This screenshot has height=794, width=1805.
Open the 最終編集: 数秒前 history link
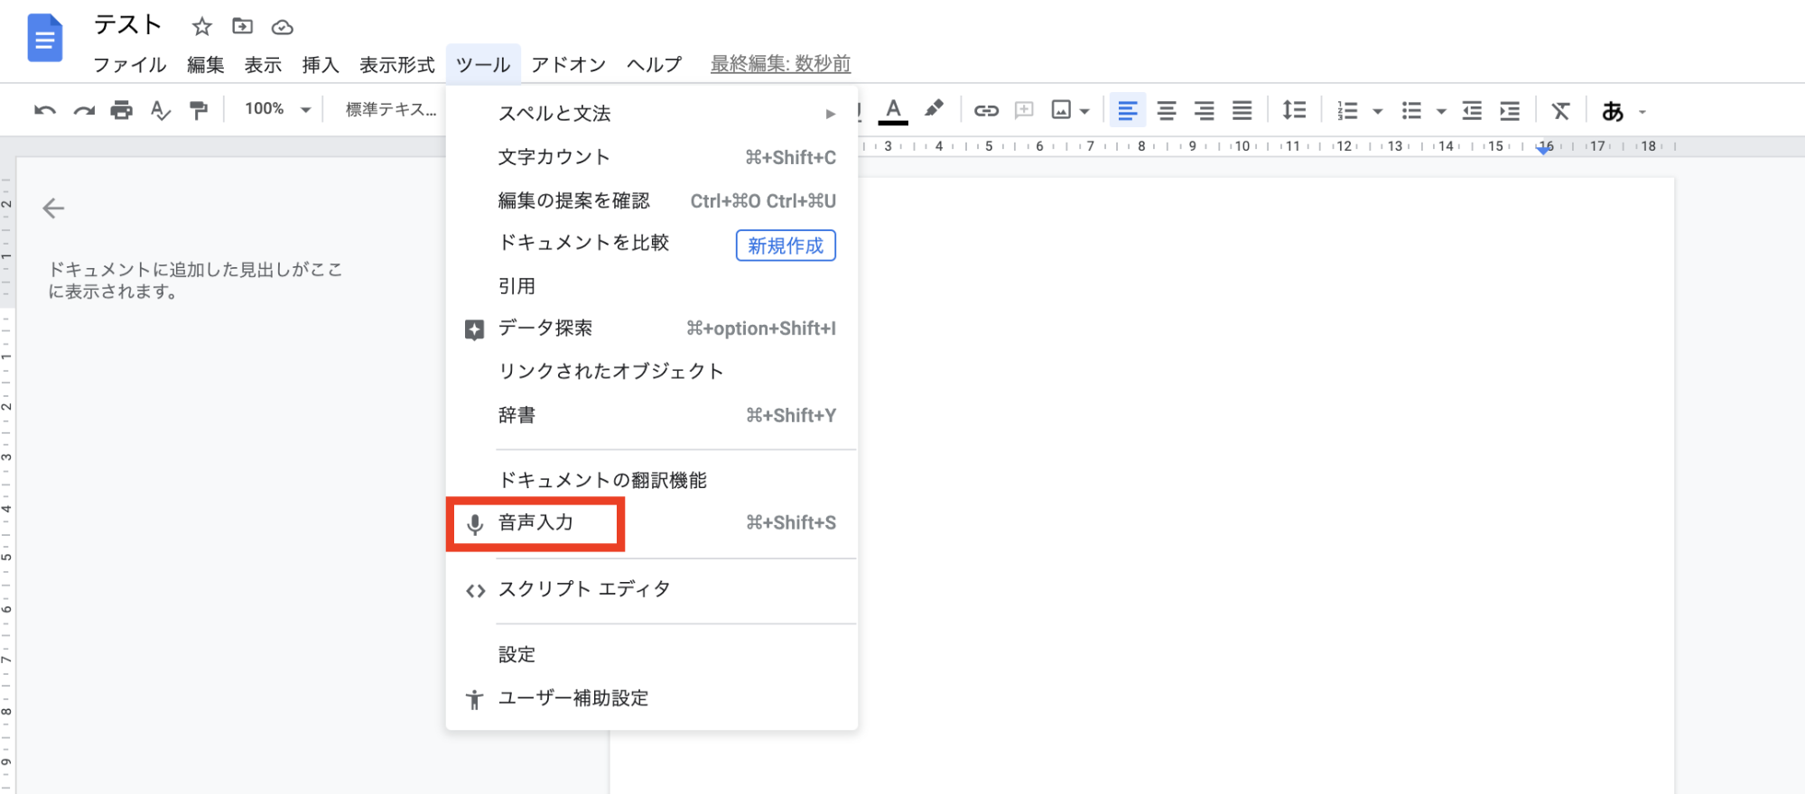tap(781, 64)
